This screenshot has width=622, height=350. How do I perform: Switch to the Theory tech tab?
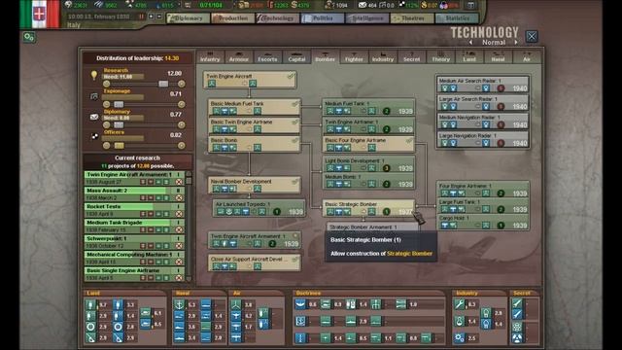click(x=440, y=57)
